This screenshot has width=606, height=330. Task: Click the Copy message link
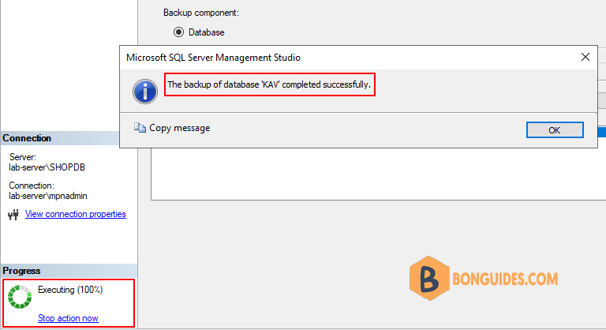[x=179, y=128]
